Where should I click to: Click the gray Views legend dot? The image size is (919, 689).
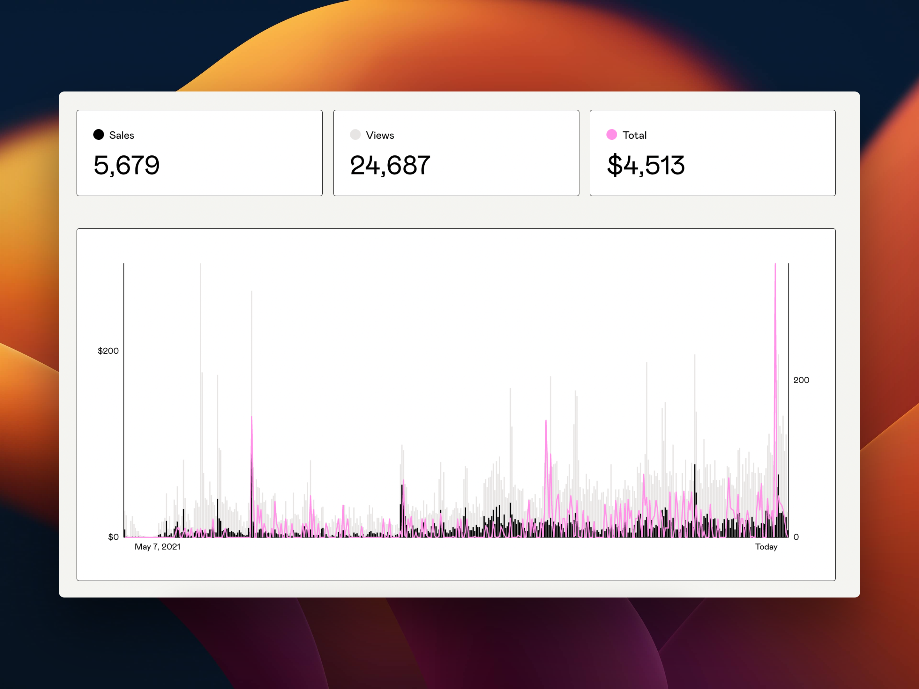click(x=355, y=135)
